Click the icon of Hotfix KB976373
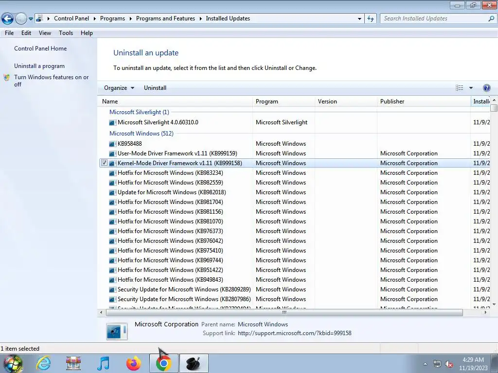 pos(112,232)
